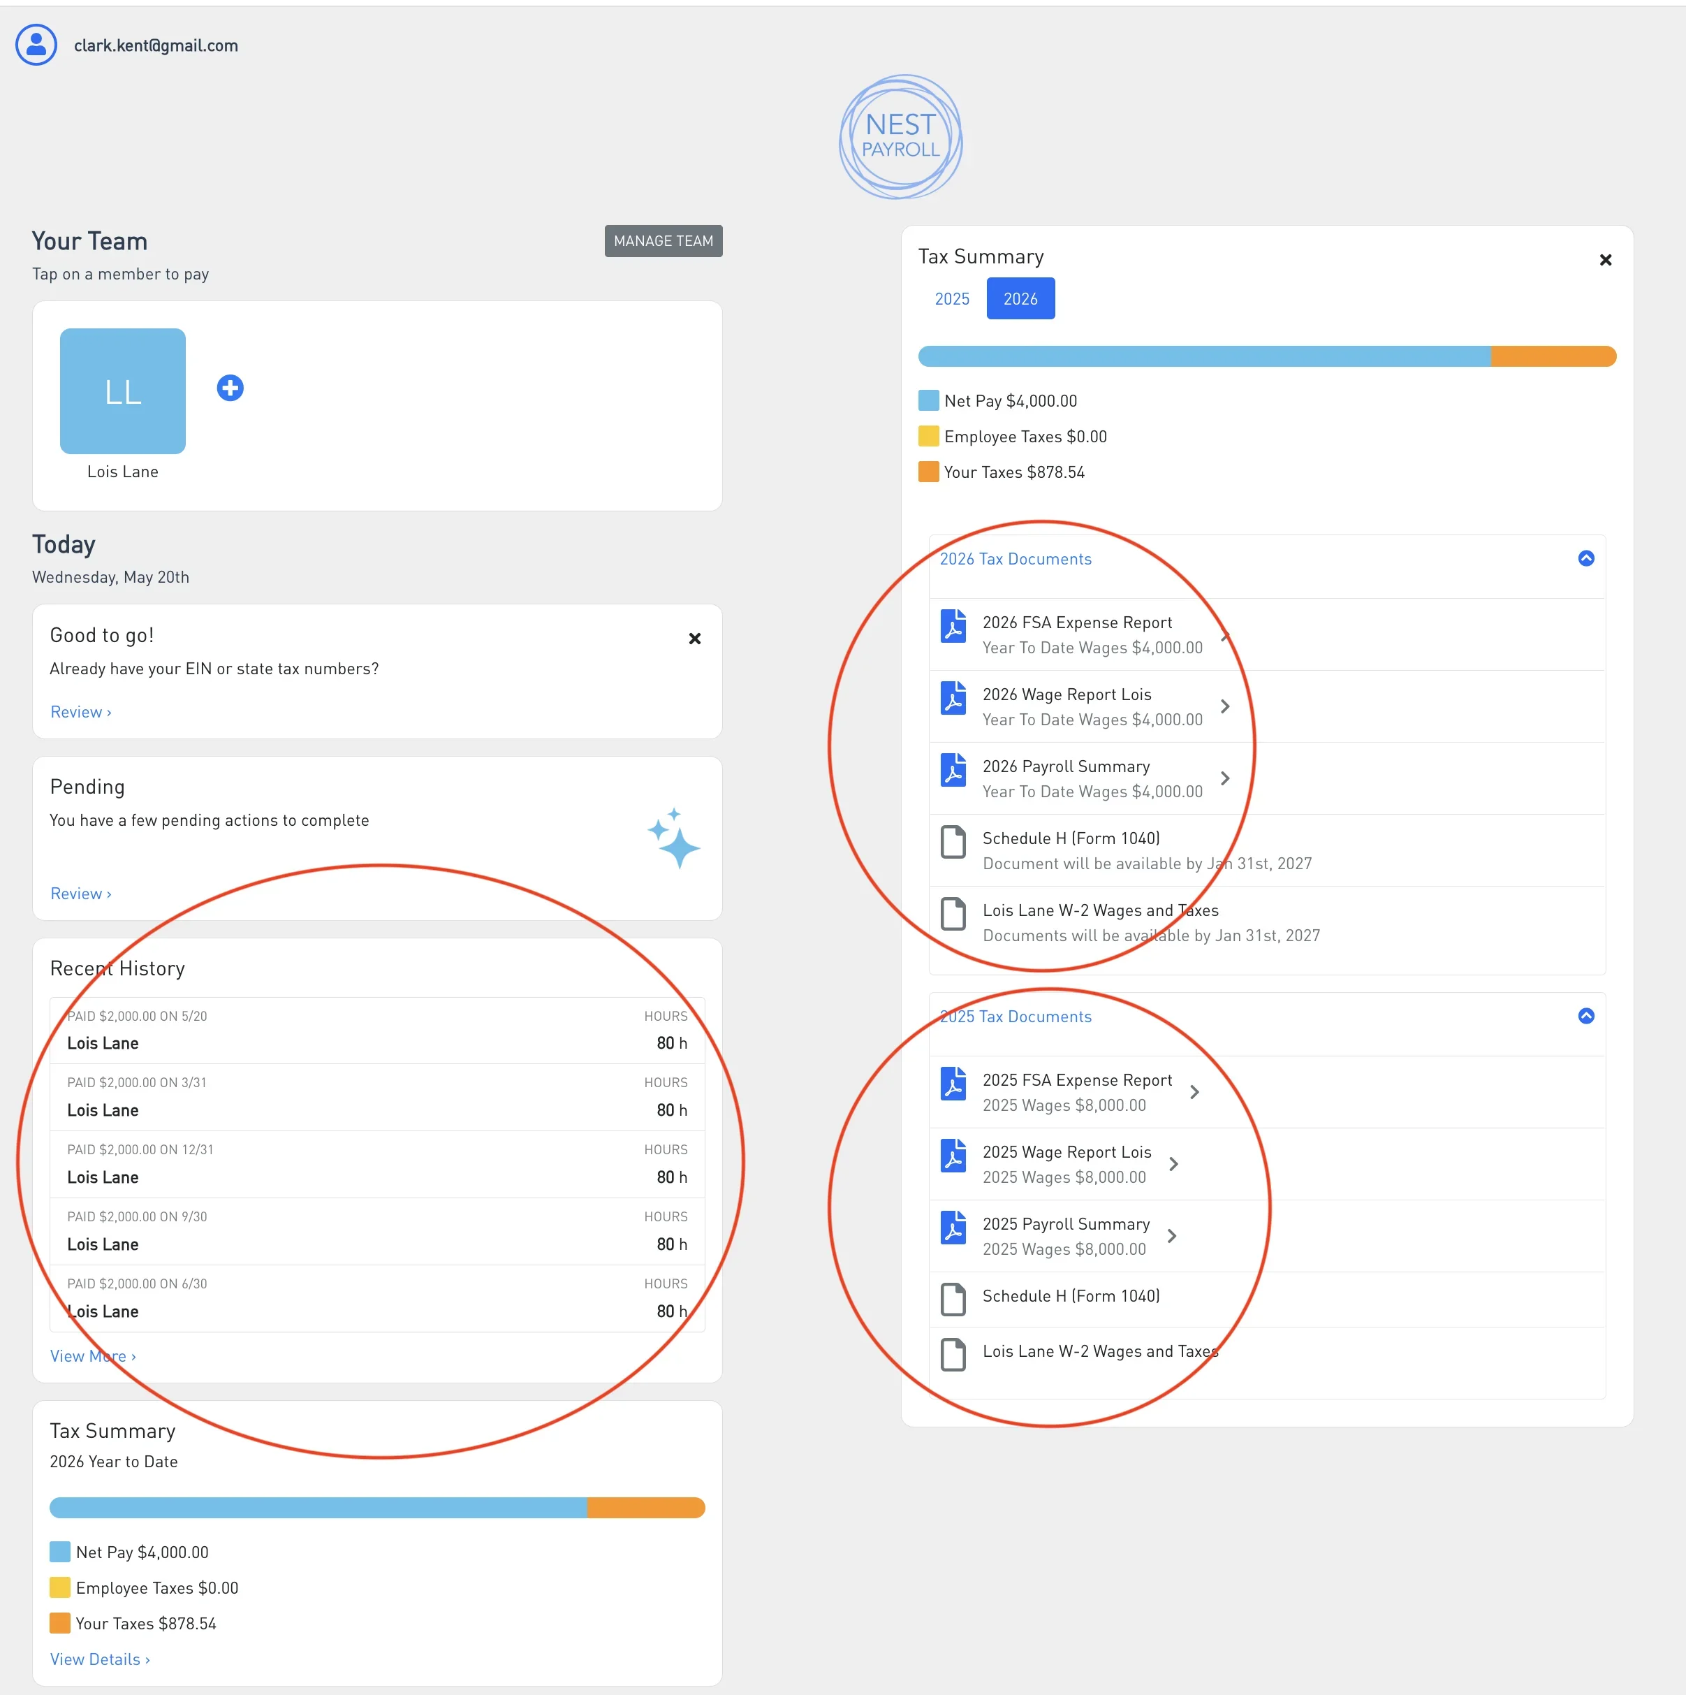1686x1695 pixels.
Task: Click 2026 Payroll Summary document title
Action: coord(1066,766)
